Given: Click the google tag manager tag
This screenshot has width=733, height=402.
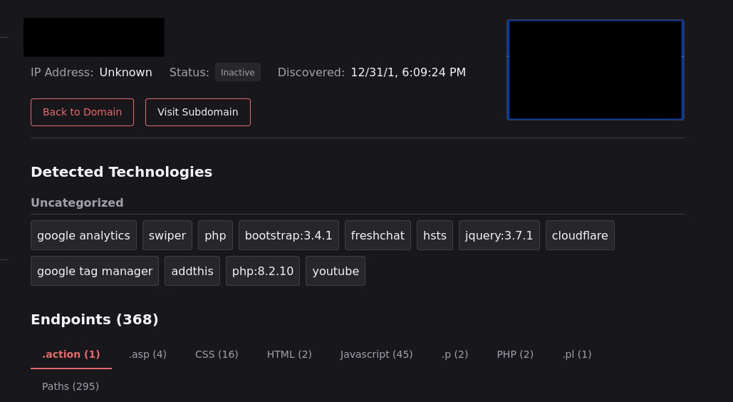Looking at the screenshot, I should tap(95, 271).
